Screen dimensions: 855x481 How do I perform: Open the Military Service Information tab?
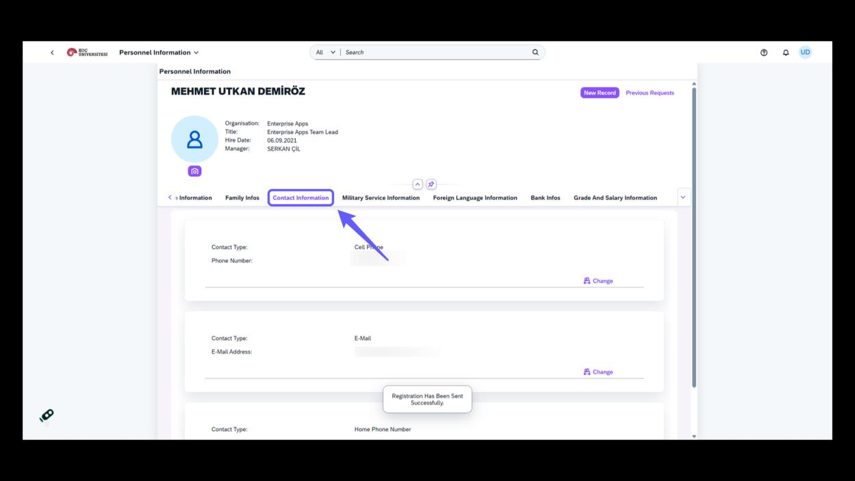(381, 198)
